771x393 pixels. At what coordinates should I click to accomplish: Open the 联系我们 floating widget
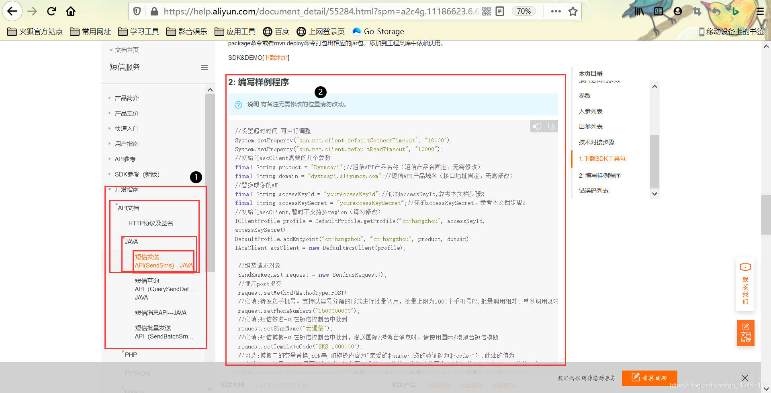(x=745, y=284)
